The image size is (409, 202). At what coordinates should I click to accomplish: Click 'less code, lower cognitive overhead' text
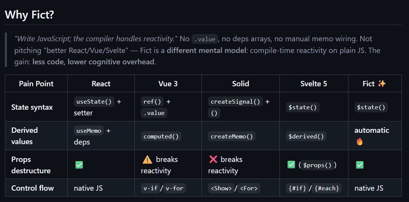(93, 62)
